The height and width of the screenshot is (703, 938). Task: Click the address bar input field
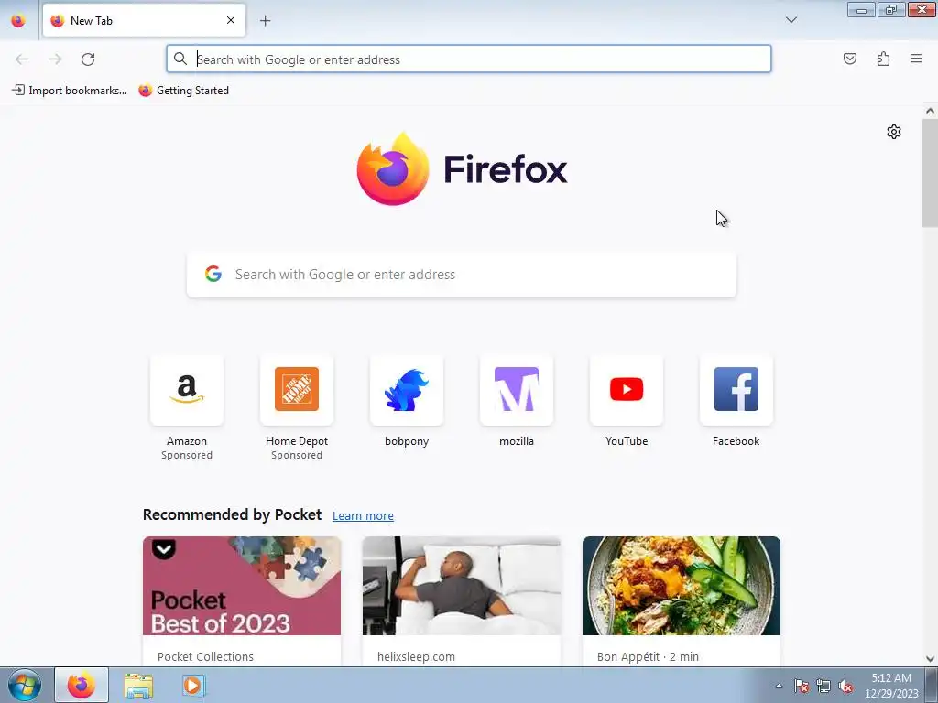tap(469, 59)
